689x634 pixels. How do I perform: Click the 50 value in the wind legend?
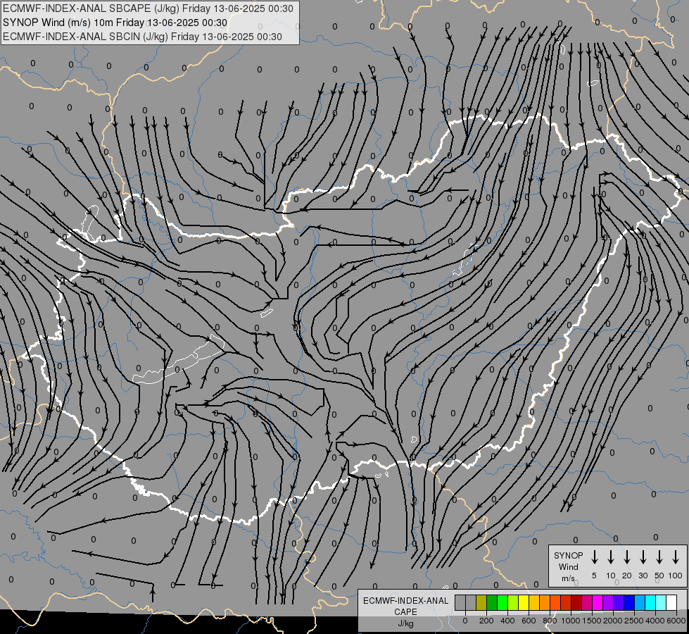tap(659, 576)
